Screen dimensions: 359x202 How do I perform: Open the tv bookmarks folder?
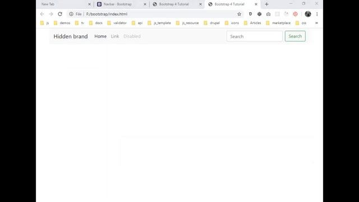coord(80,23)
